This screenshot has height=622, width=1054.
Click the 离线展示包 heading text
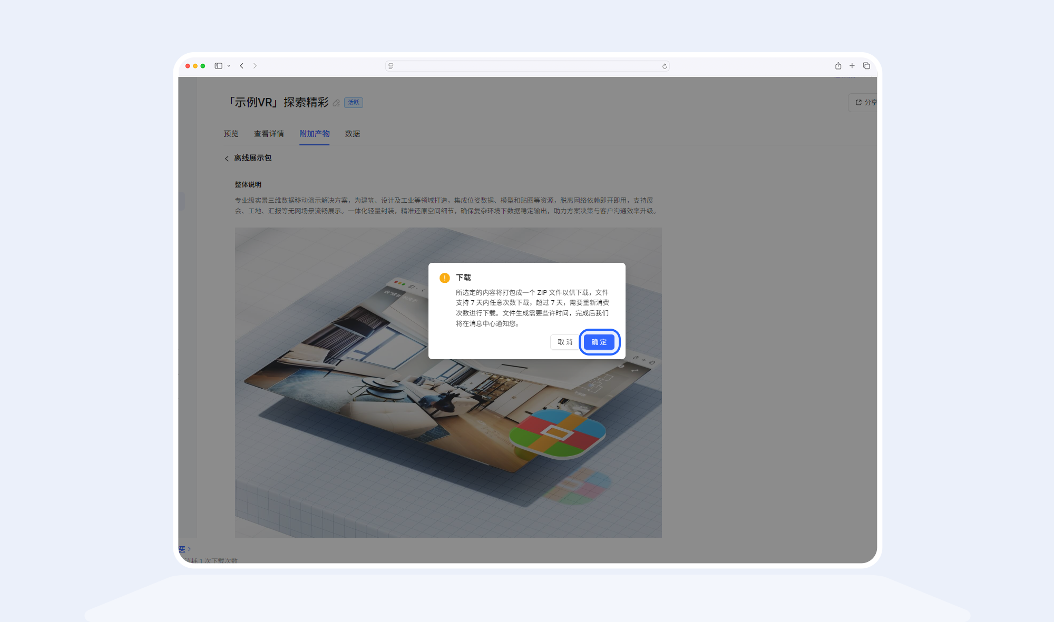[x=253, y=158]
